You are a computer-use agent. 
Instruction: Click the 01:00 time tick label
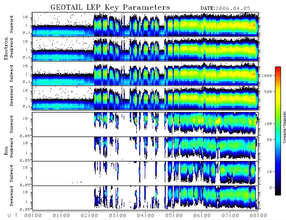tap(61, 216)
